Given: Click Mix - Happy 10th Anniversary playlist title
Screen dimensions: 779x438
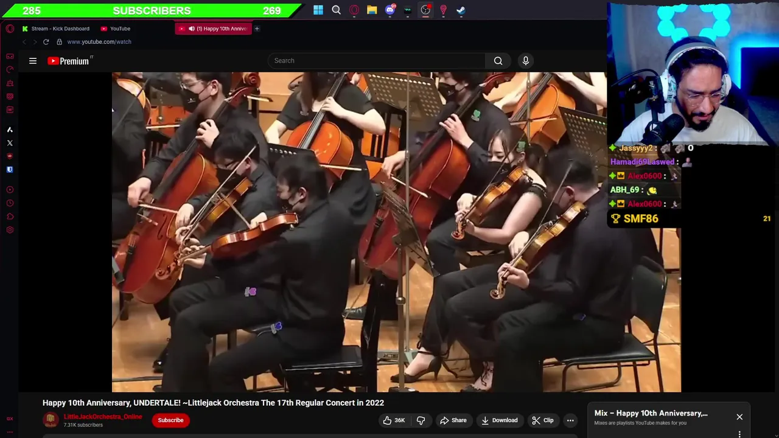Looking at the screenshot, I should point(651,413).
